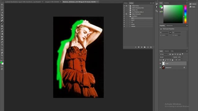Select the Brush tool in the toolbar
Screen dimensions: 198x111
tap(2, 23)
